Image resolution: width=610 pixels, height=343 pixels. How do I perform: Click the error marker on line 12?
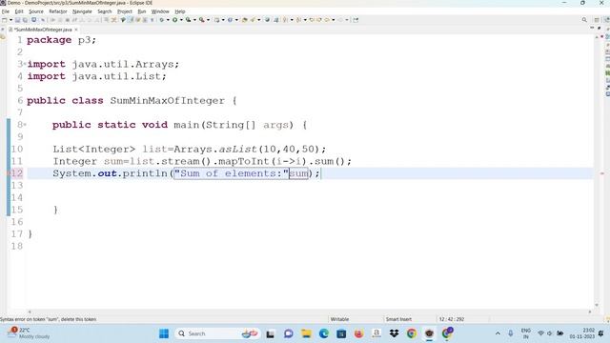9,173
